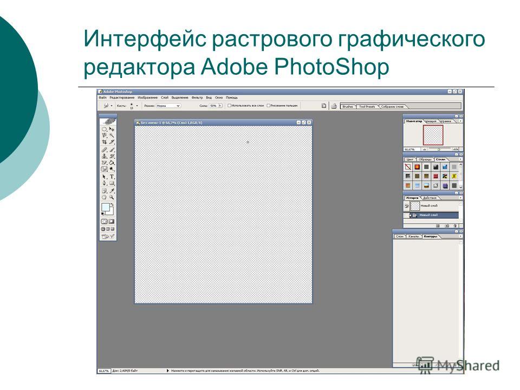Click the foreground color swatch
Image resolution: width=520 pixels, height=390 pixels.
tap(106, 207)
